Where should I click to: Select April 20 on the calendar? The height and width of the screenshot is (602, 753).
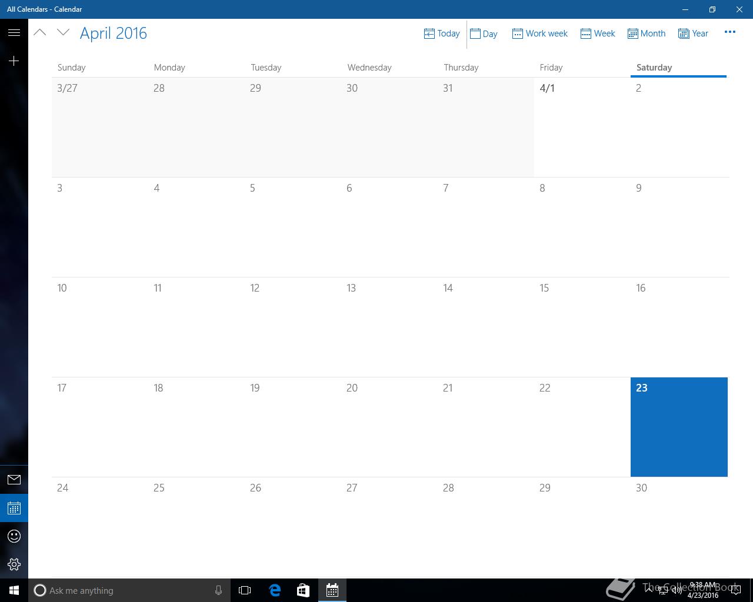click(x=389, y=427)
